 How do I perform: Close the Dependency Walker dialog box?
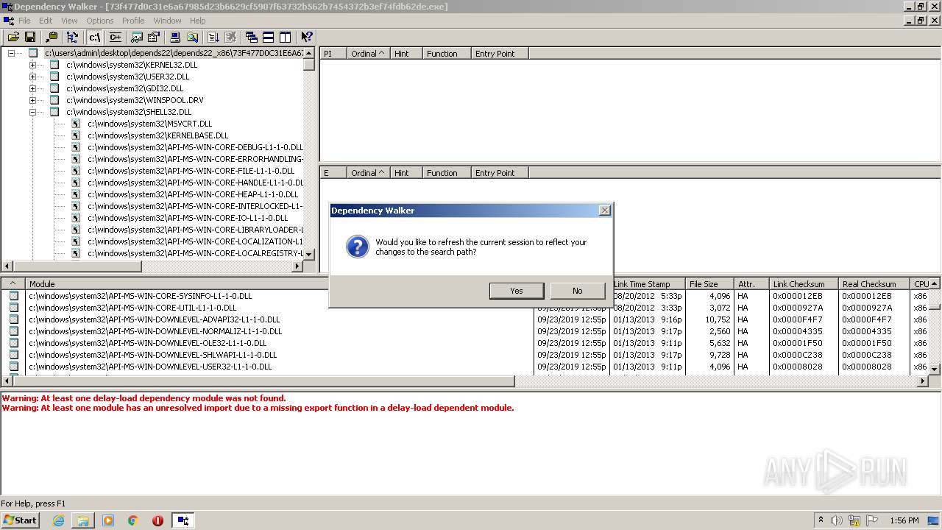point(605,211)
